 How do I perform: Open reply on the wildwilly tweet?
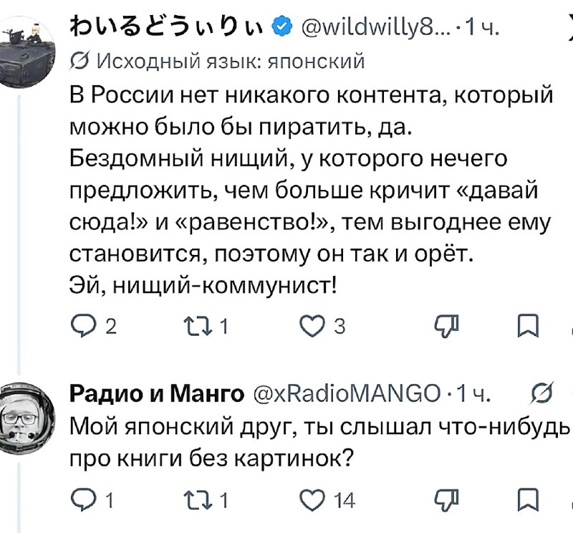click(83, 326)
